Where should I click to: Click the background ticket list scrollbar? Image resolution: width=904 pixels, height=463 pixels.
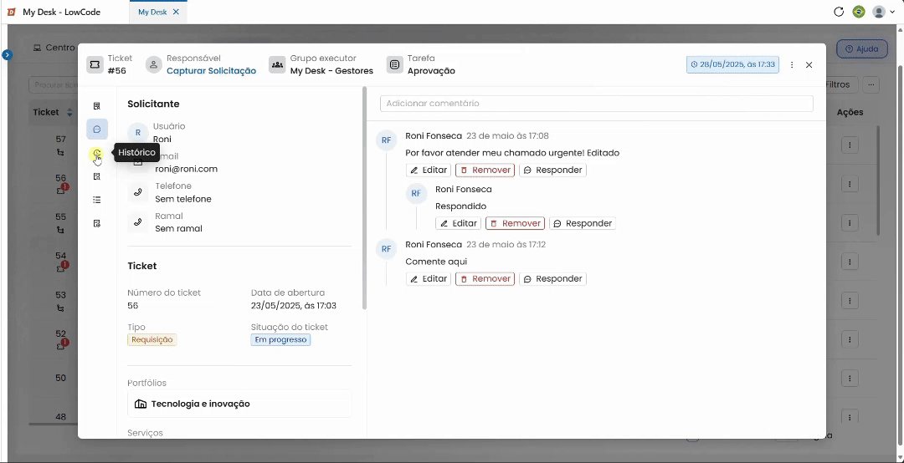tap(878, 181)
